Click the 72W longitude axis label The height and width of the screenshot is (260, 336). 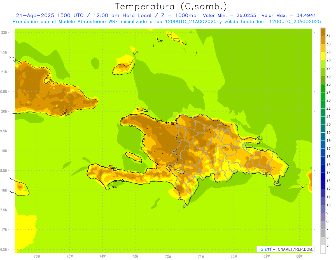168,256
